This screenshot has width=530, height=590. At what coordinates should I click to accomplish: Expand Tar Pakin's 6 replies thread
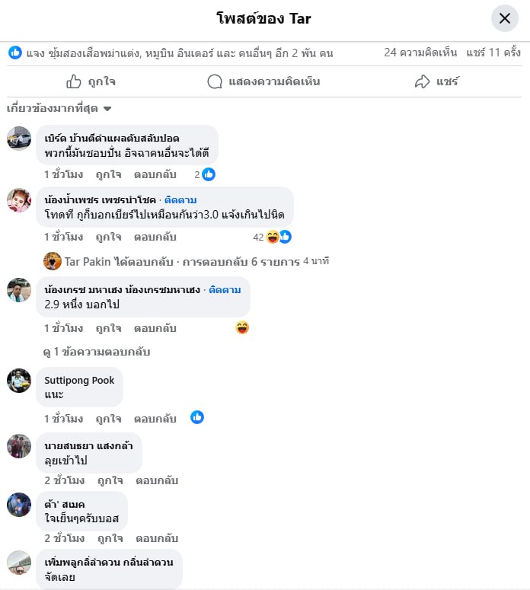coord(187,262)
